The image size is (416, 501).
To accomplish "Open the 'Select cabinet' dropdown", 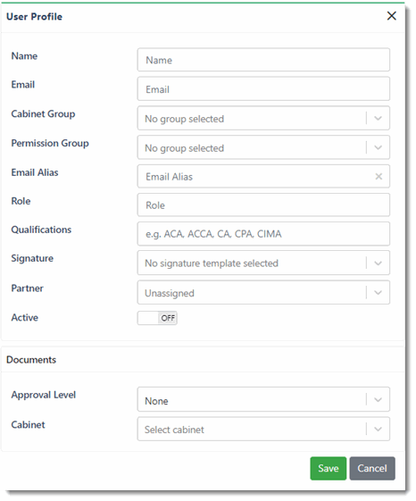I will coord(263,429).
